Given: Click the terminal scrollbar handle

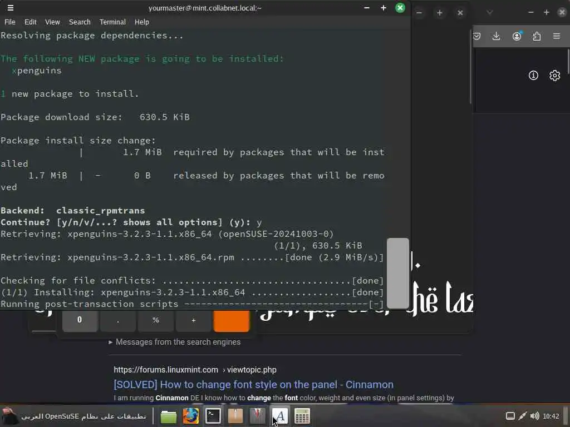Looking at the screenshot, I should 398,274.
